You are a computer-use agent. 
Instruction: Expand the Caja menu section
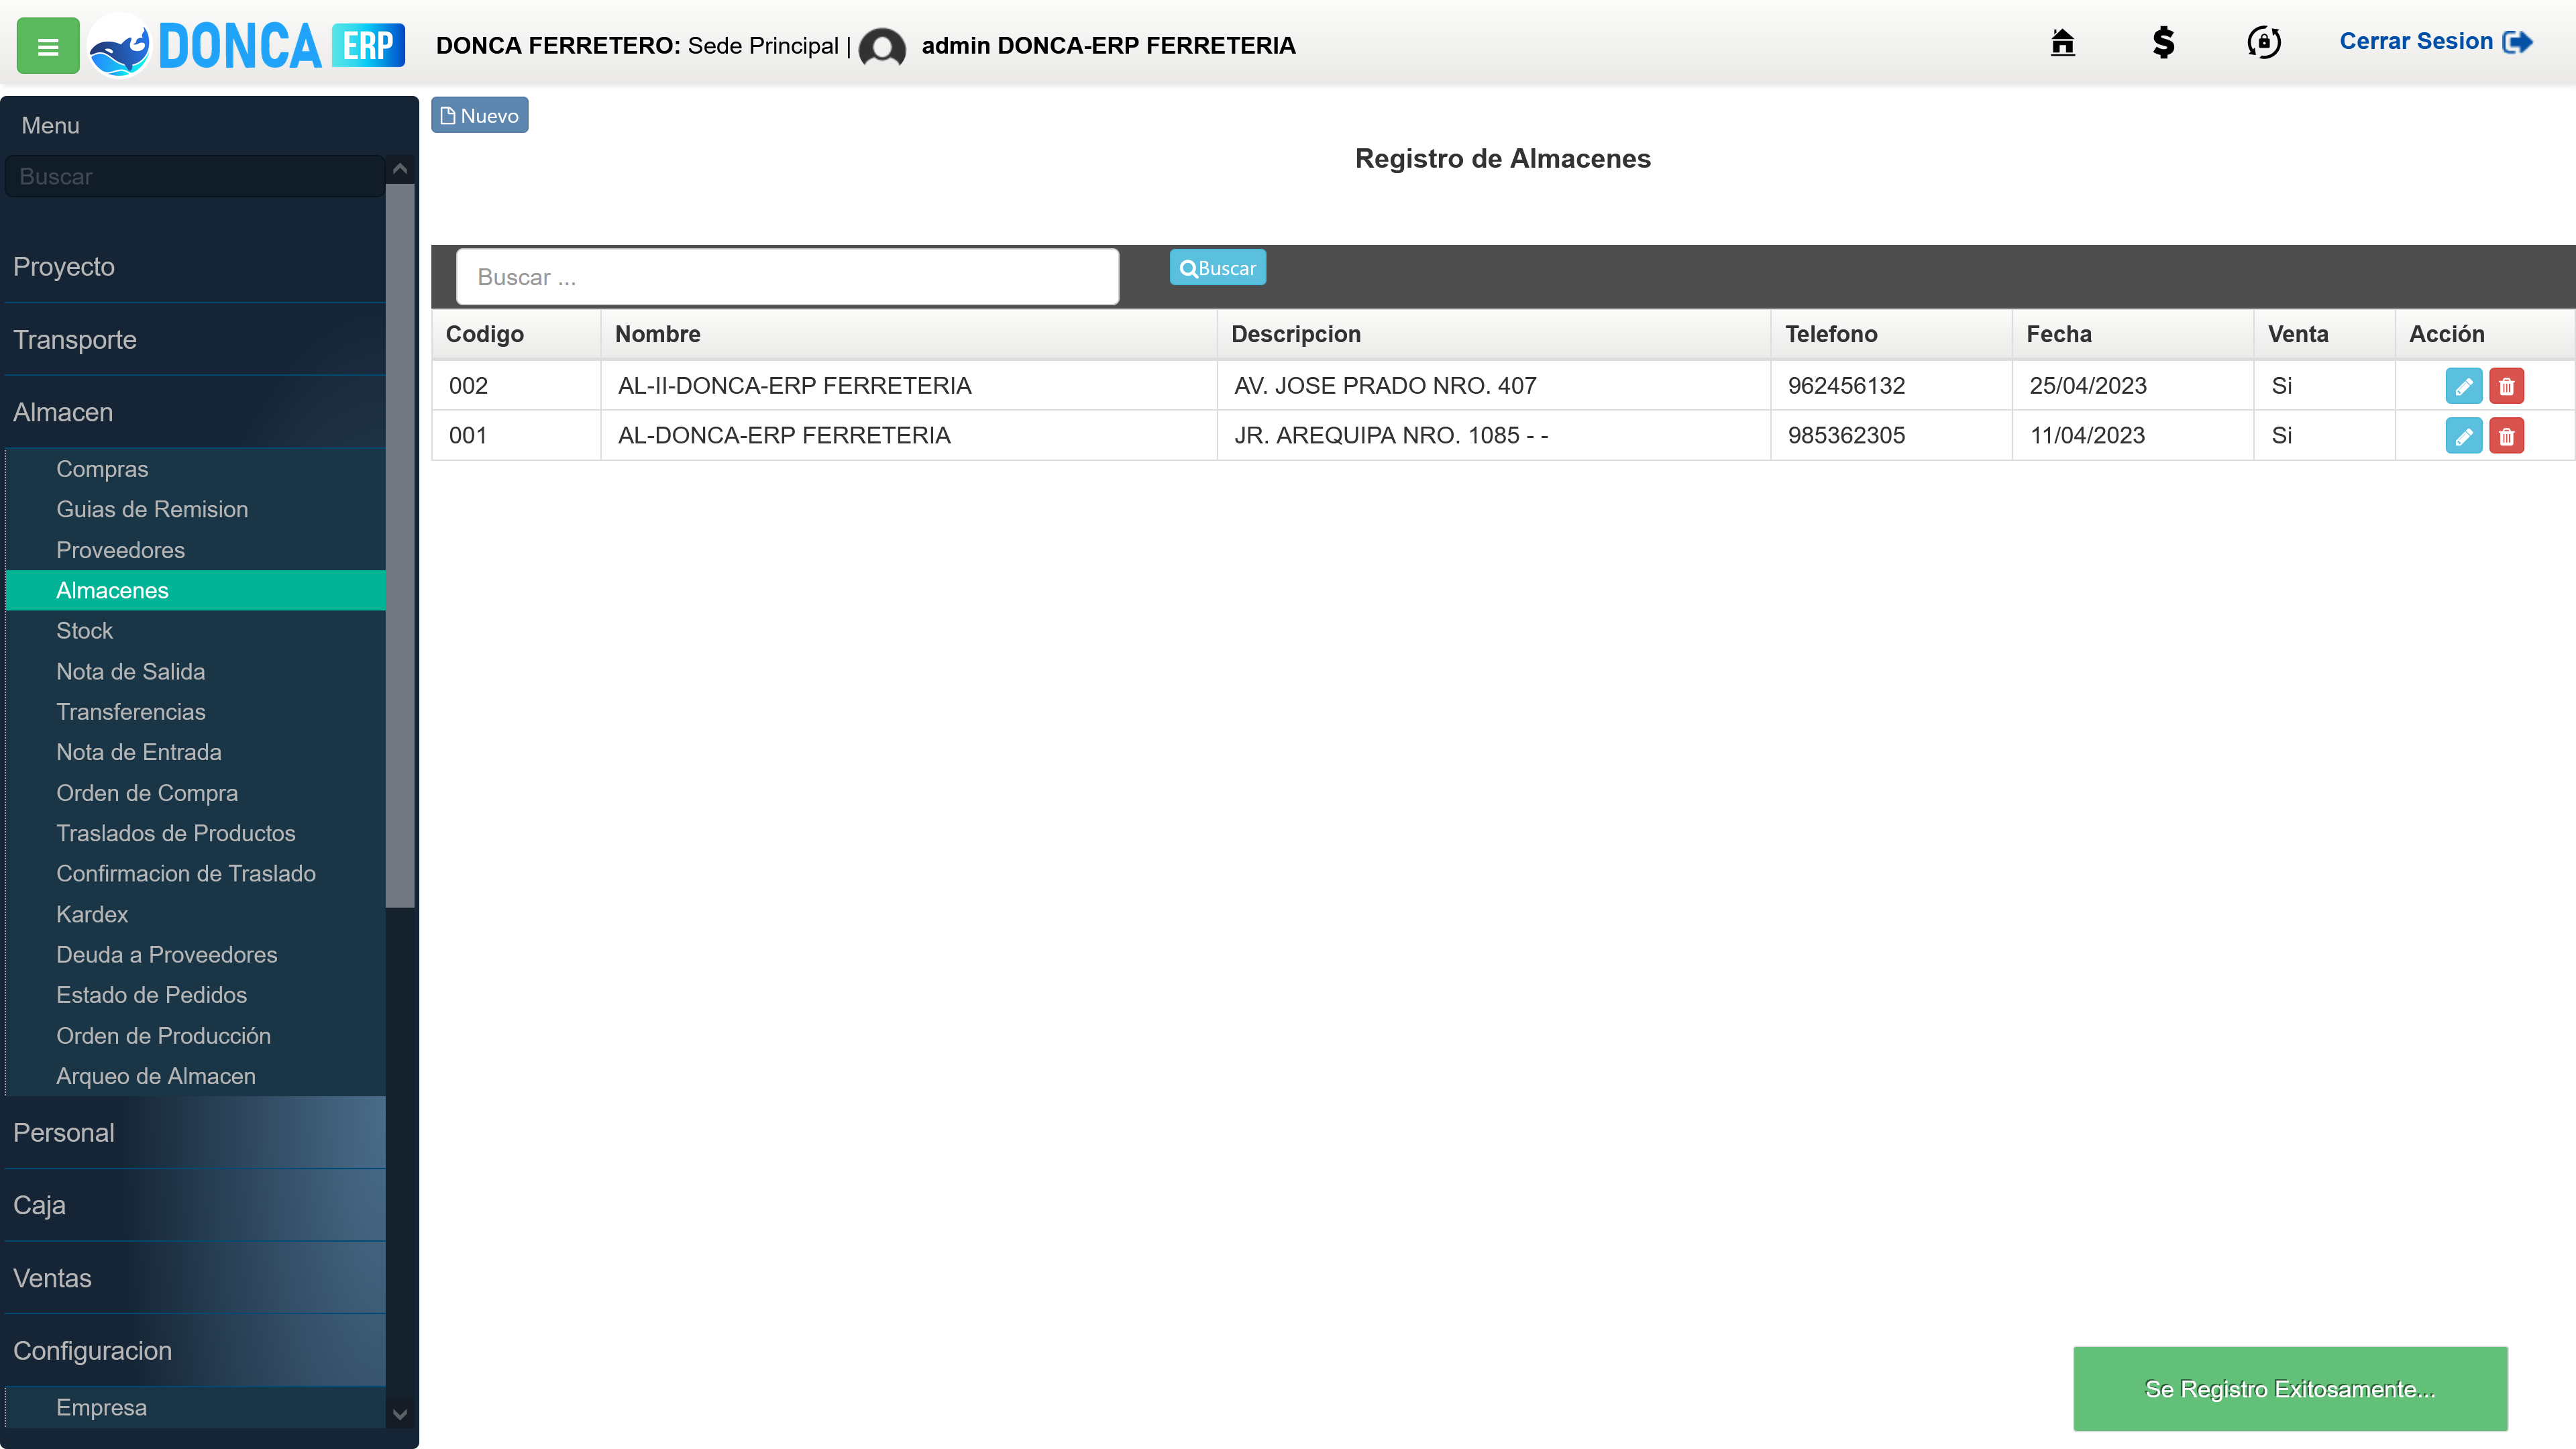[195, 1206]
